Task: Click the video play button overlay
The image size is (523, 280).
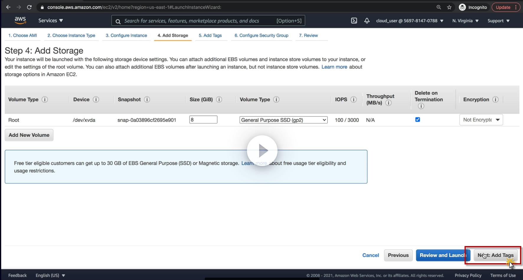Action: point(262,151)
